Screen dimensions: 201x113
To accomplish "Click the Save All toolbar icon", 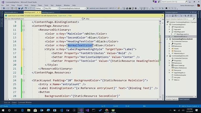I will pos(22,8).
